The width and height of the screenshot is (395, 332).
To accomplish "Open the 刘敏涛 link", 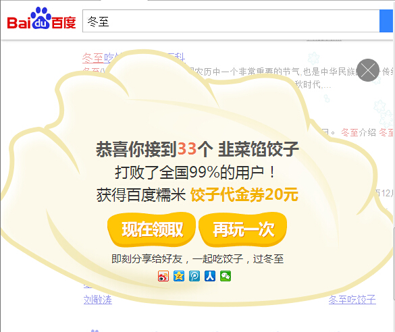I will point(98,300).
